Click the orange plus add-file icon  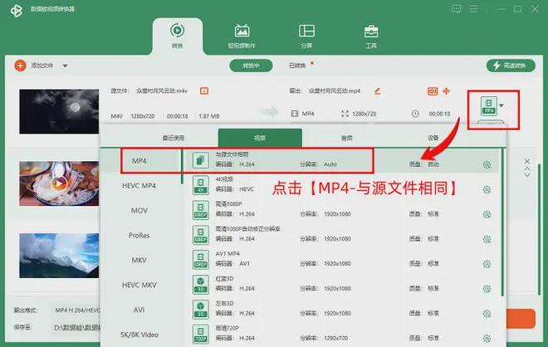[x=20, y=66]
